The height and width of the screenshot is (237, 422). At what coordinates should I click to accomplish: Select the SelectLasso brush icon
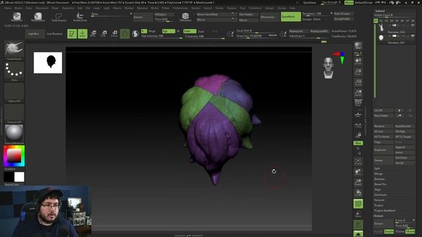(59, 16)
